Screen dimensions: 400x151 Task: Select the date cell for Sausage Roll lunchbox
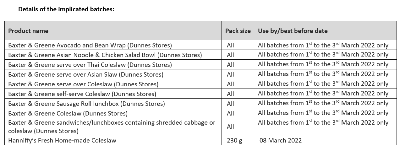click(323, 103)
